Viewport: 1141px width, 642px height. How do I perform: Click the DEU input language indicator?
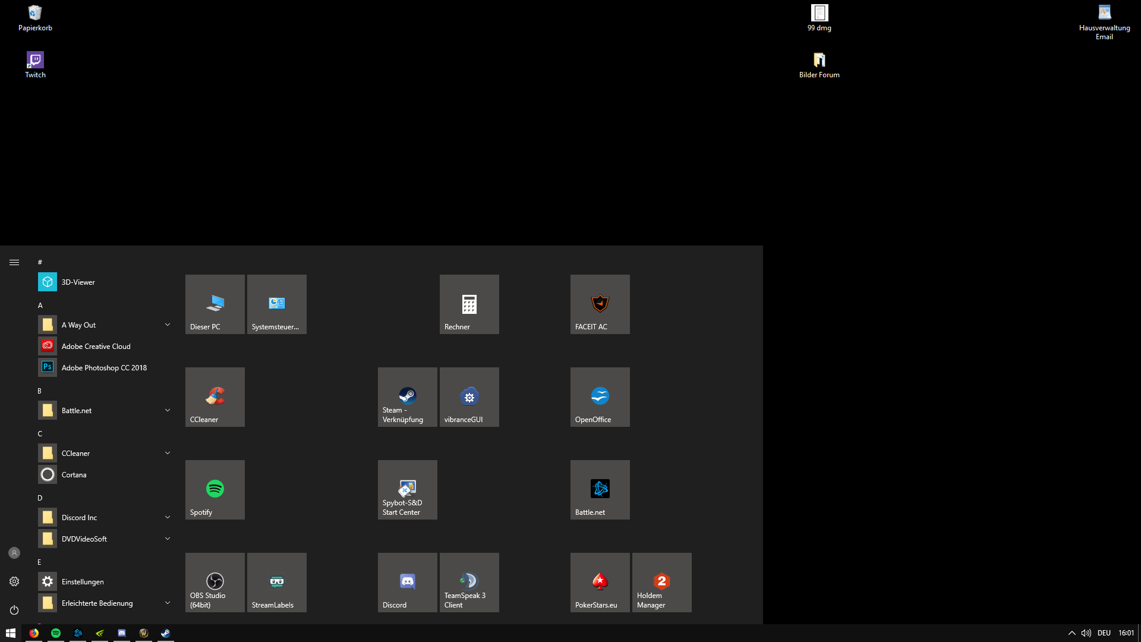pos(1104,633)
